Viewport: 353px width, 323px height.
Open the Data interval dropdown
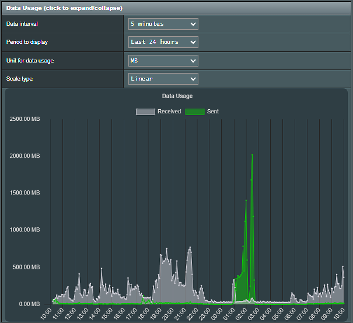tap(163, 24)
